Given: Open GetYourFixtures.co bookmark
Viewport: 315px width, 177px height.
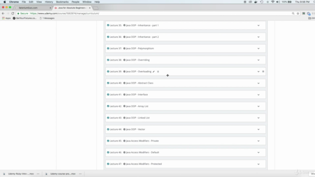Looking at the screenshot, I should coord(25,18).
